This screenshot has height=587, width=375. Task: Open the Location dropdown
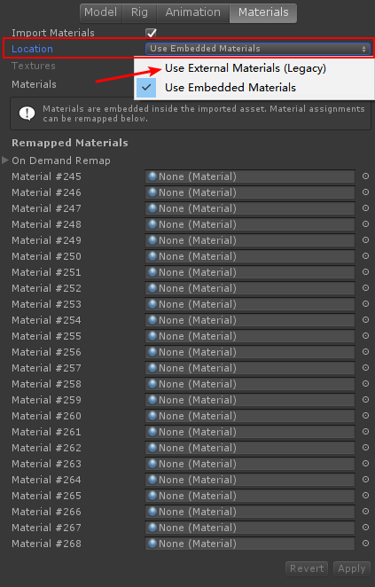[258, 49]
